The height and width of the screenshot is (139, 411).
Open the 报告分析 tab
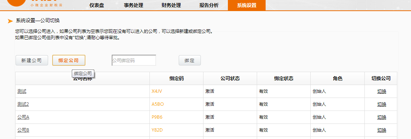point(209,5)
